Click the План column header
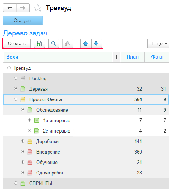 [133, 57]
